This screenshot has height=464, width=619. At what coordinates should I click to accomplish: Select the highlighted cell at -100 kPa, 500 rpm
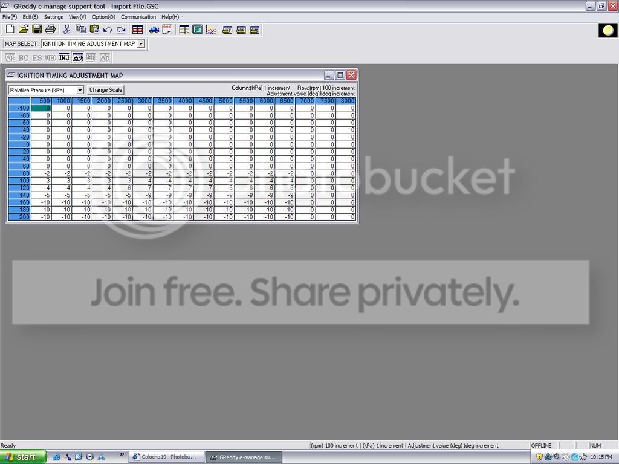[41, 108]
